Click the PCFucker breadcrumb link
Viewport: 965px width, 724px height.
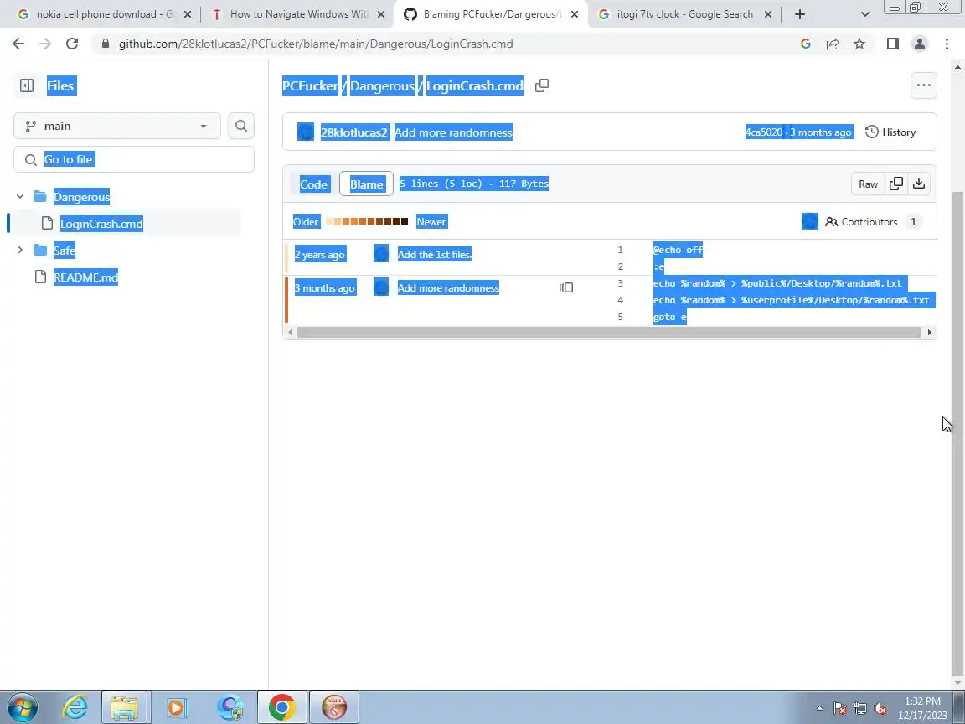point(310,85)
